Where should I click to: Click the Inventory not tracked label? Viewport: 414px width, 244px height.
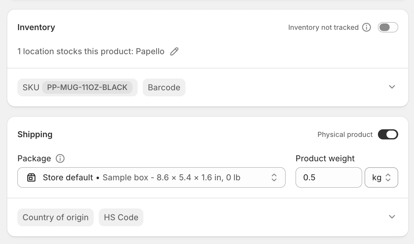tap(323, 28)
